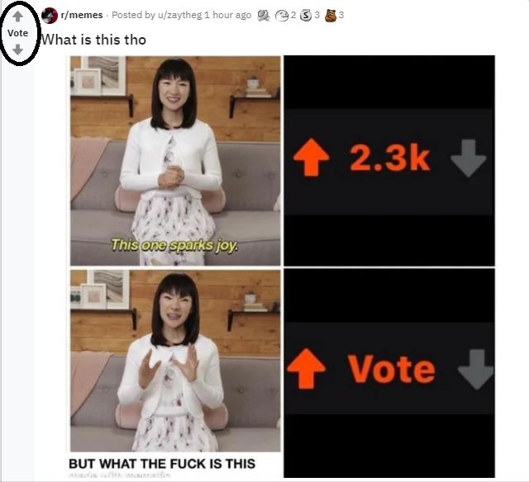Image resolution: width=530 pixels, height=482 pixels.
Task: Open the u/zaytheg user profile
Action: click(x=179, y=15)
